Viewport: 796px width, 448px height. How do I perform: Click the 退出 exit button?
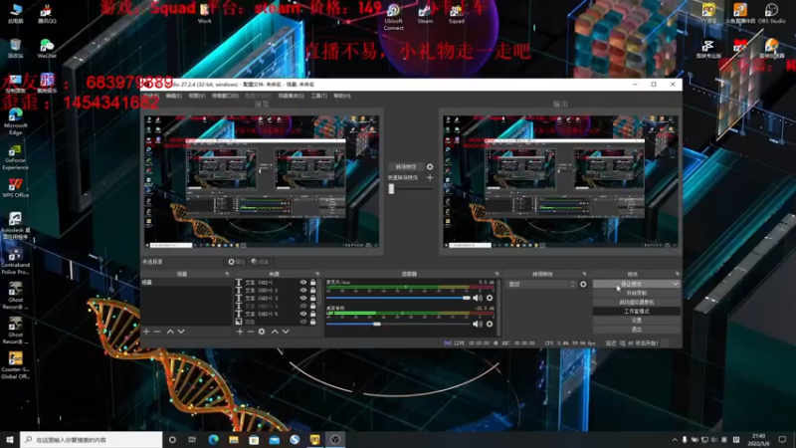pyautogui.click(x=637, y=330)
